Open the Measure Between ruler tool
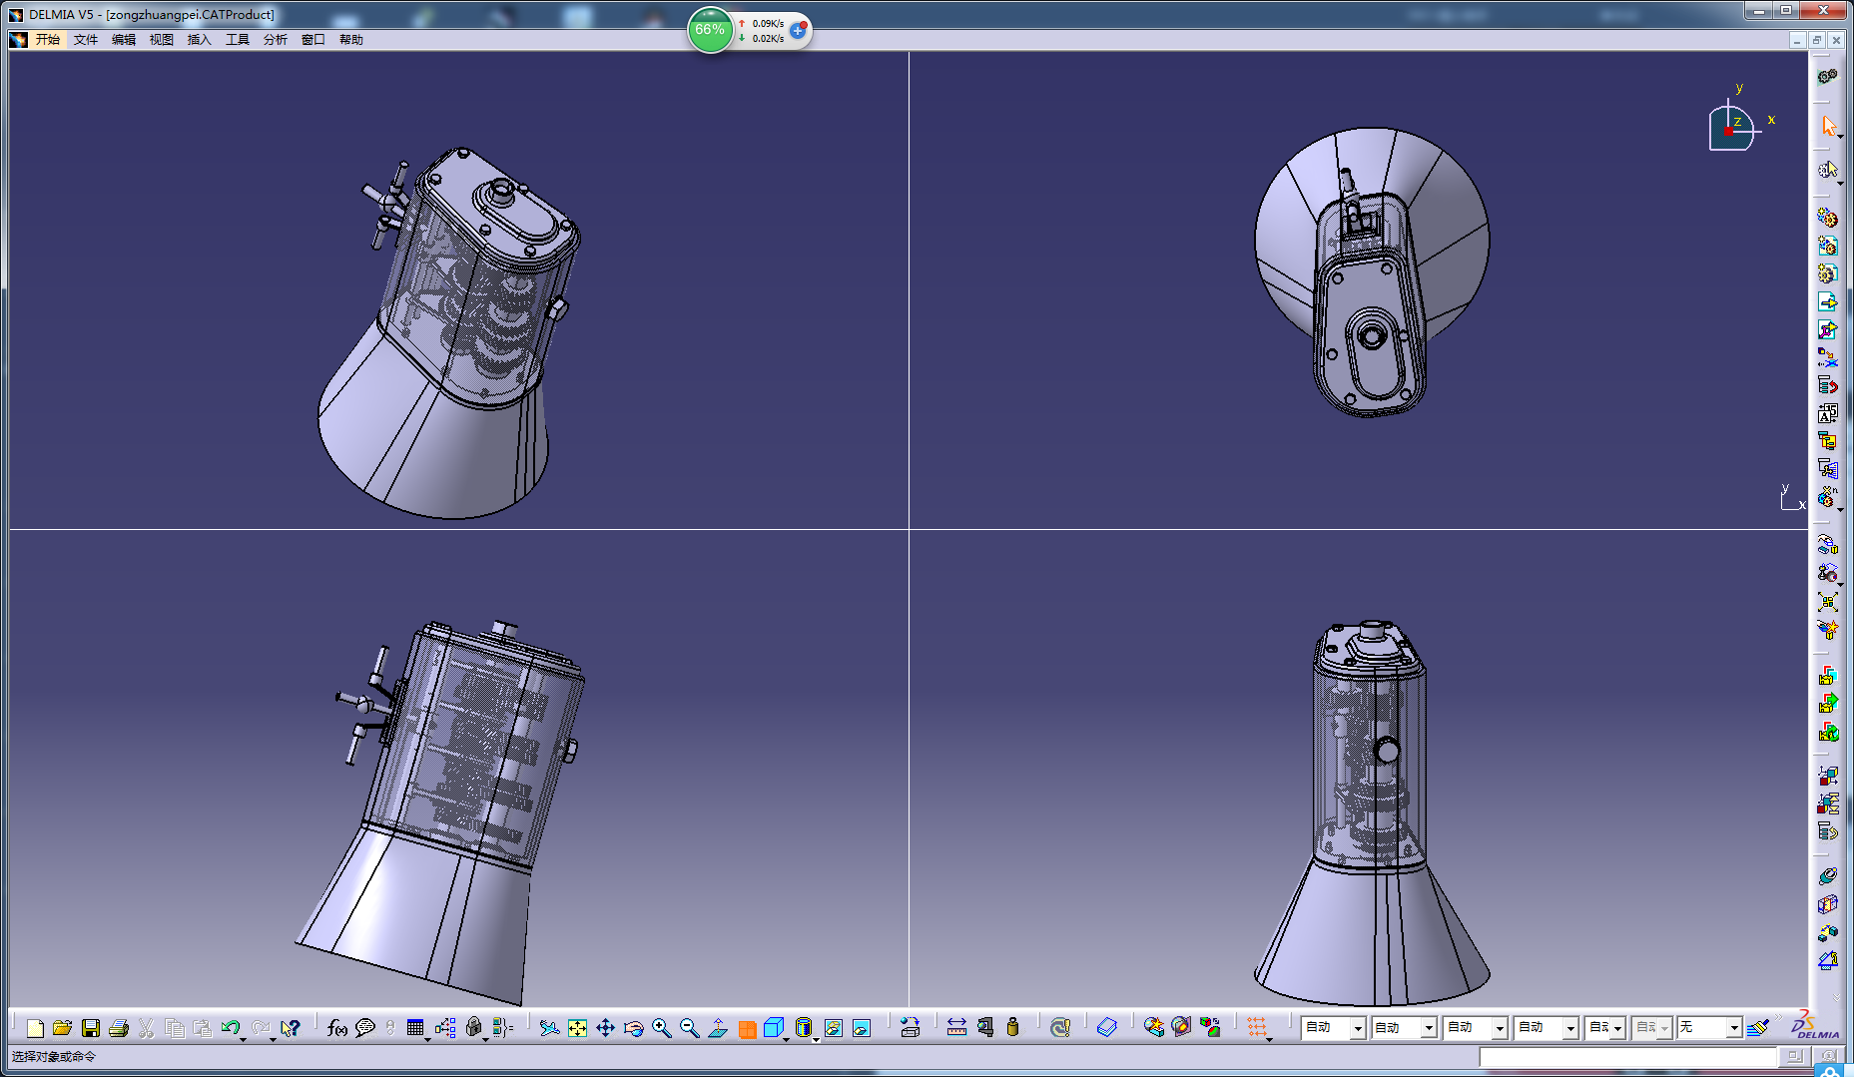 (956, 1028)
